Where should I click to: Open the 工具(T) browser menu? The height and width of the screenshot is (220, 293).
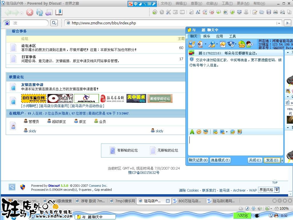(x=227, y=3)
